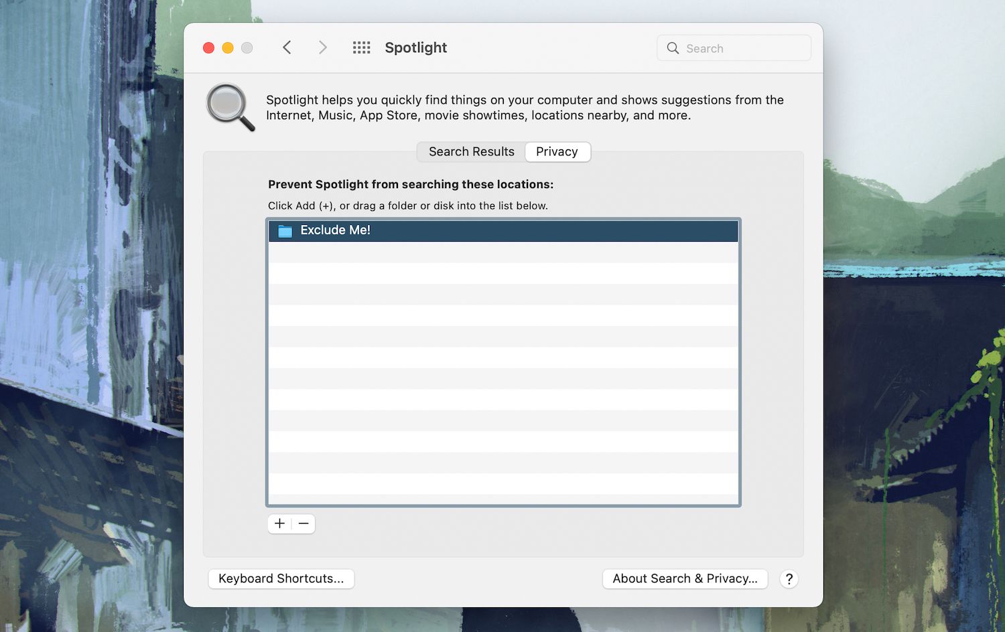Screen dimensions: 1005x632
Task: Click the green zoom window button
Action: 246,48
